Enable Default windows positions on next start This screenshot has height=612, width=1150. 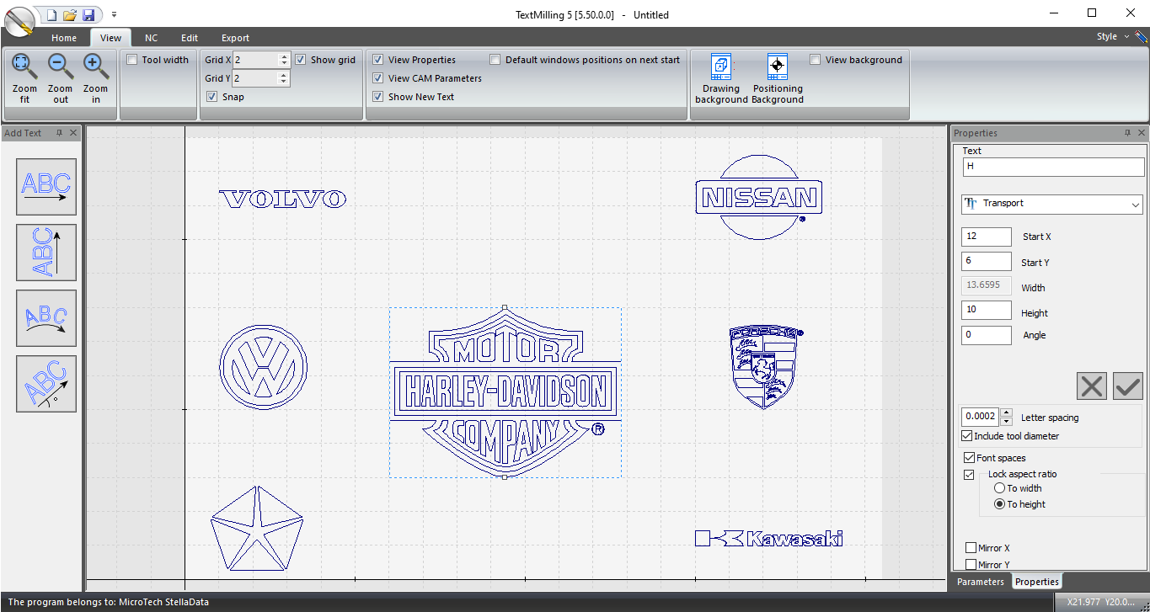(495, 60)
